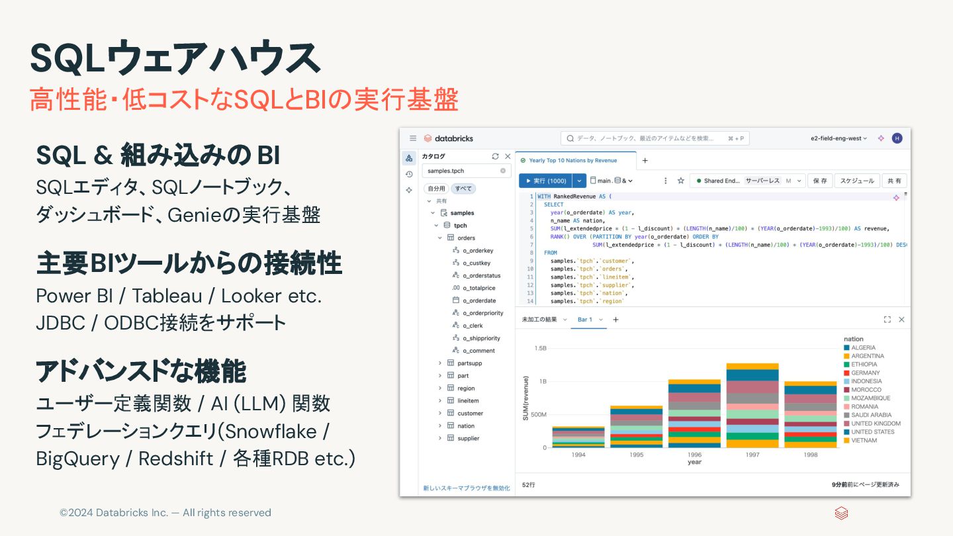Open the hamburger navigation menu
This screenshot has height=536, width=953.
click(x=413, y=138)
